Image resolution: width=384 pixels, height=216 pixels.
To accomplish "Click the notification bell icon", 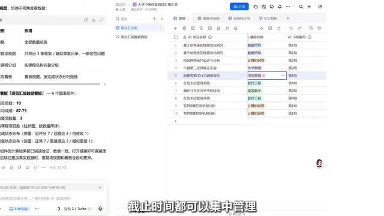I will (280, 7).
